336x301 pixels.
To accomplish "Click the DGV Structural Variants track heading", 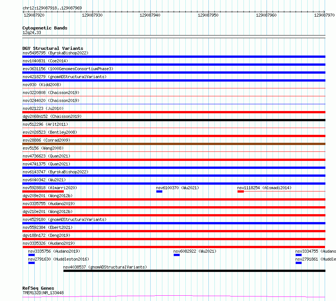I will tap(53, 48).
